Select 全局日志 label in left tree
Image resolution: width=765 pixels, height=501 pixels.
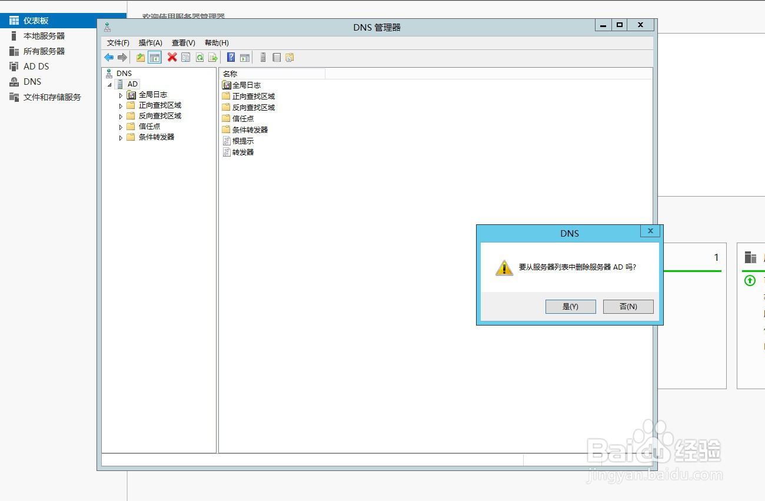pyautogui.click(x=153, y=95)
